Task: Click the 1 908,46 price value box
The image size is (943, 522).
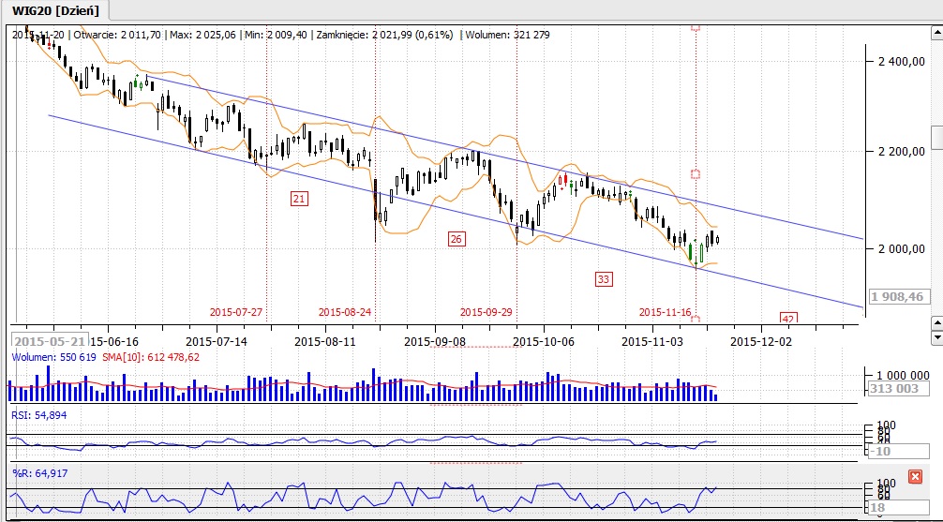Action: [x=898, y=296]
